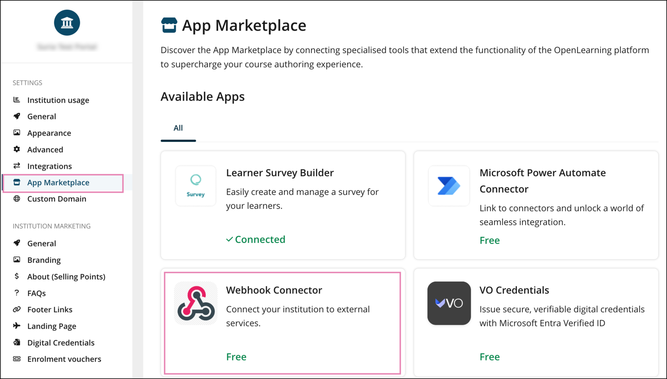667x379 pixels.
Task: Open Footer Links settings
Action: click(50, 309)
